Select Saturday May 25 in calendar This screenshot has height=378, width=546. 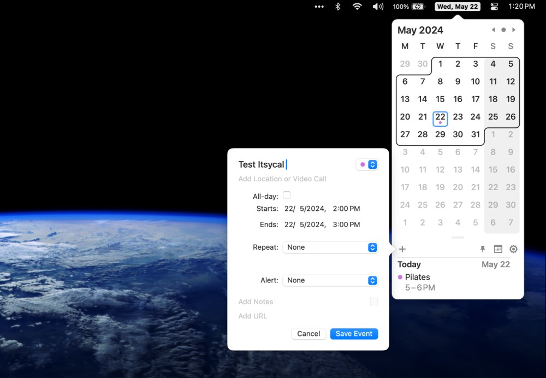(493, 117)
